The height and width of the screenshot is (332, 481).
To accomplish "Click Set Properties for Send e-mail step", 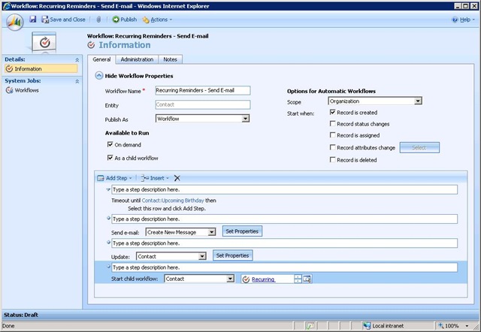I will tap(241, 231).
